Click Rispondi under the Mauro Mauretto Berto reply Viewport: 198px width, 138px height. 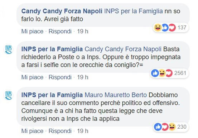pyautogui.click(x=60, y=131)
